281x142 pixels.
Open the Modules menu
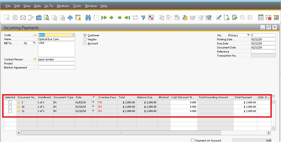coord(63,6)
